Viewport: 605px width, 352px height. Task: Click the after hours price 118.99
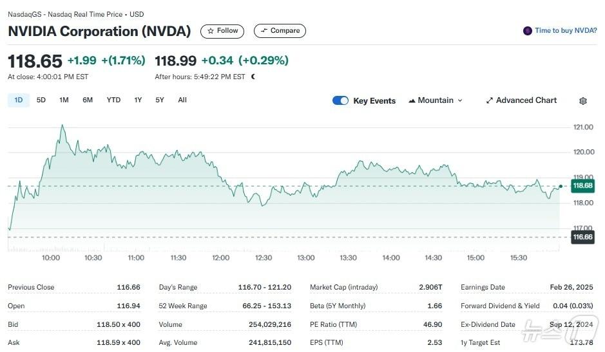click(175, 61)
